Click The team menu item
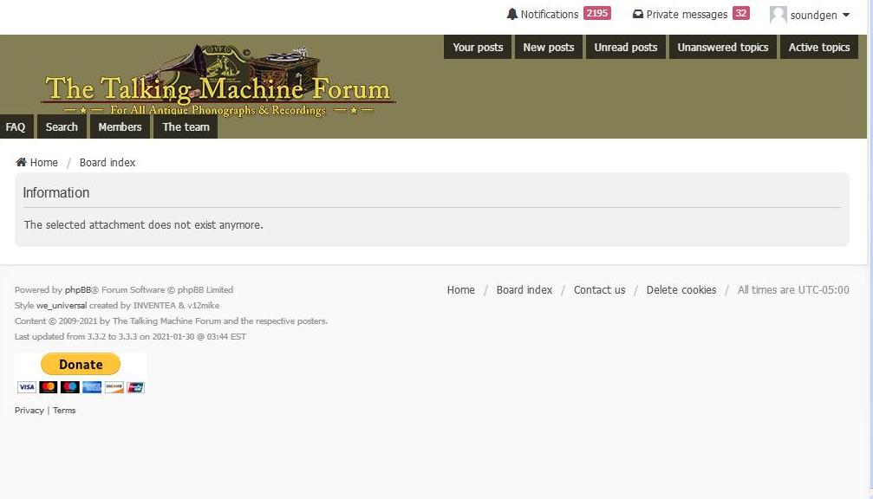Screen dimensions: 873x499 tap(186, 127)
